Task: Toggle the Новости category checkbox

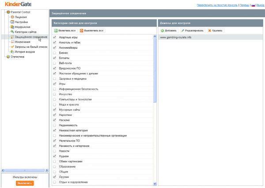Action: click(55, 151)
